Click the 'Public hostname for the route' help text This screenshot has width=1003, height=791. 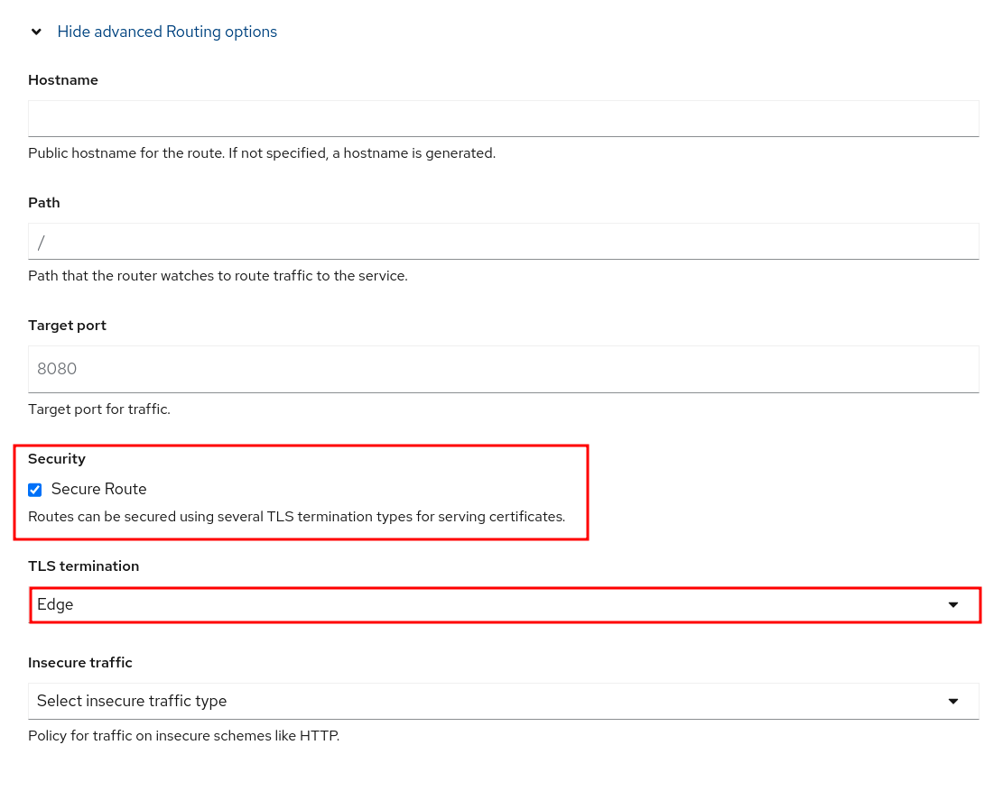click(x=262, y=153)
